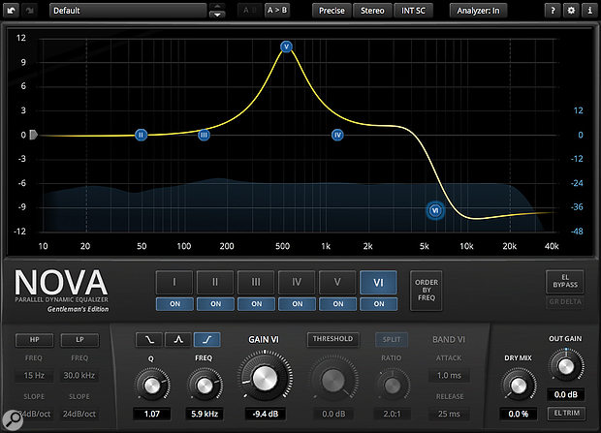Open the Precise quality selector
Image resolution: width=601 pixels, height=433 pixels.
tap(332, 11)
